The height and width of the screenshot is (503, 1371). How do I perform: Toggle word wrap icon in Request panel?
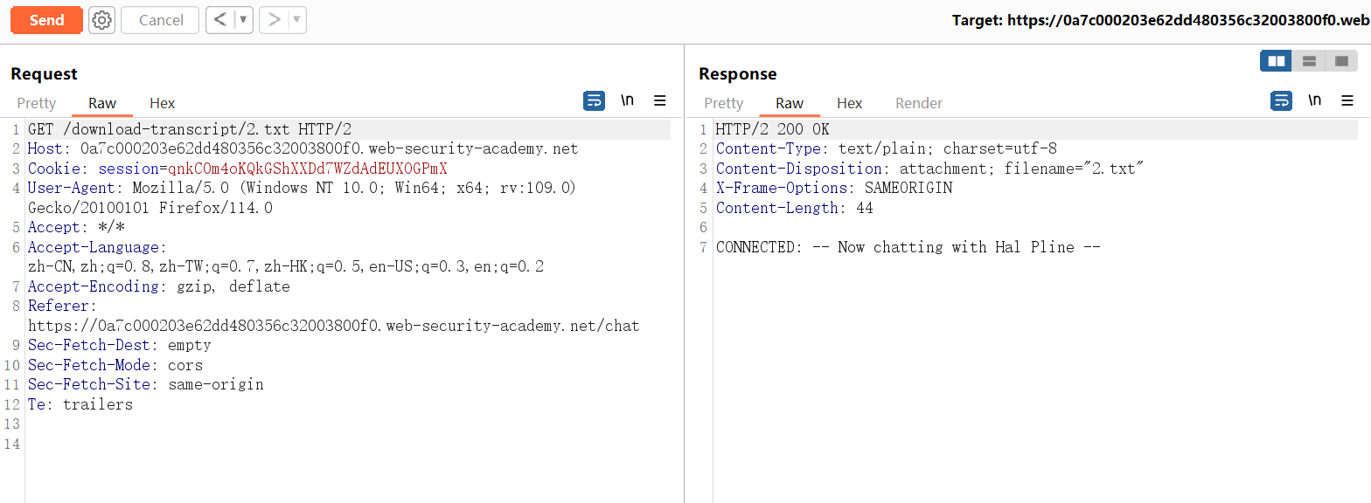tap(594, 101)
